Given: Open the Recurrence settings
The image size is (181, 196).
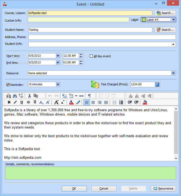Looking at the screenshot, I should click(163, 188).
